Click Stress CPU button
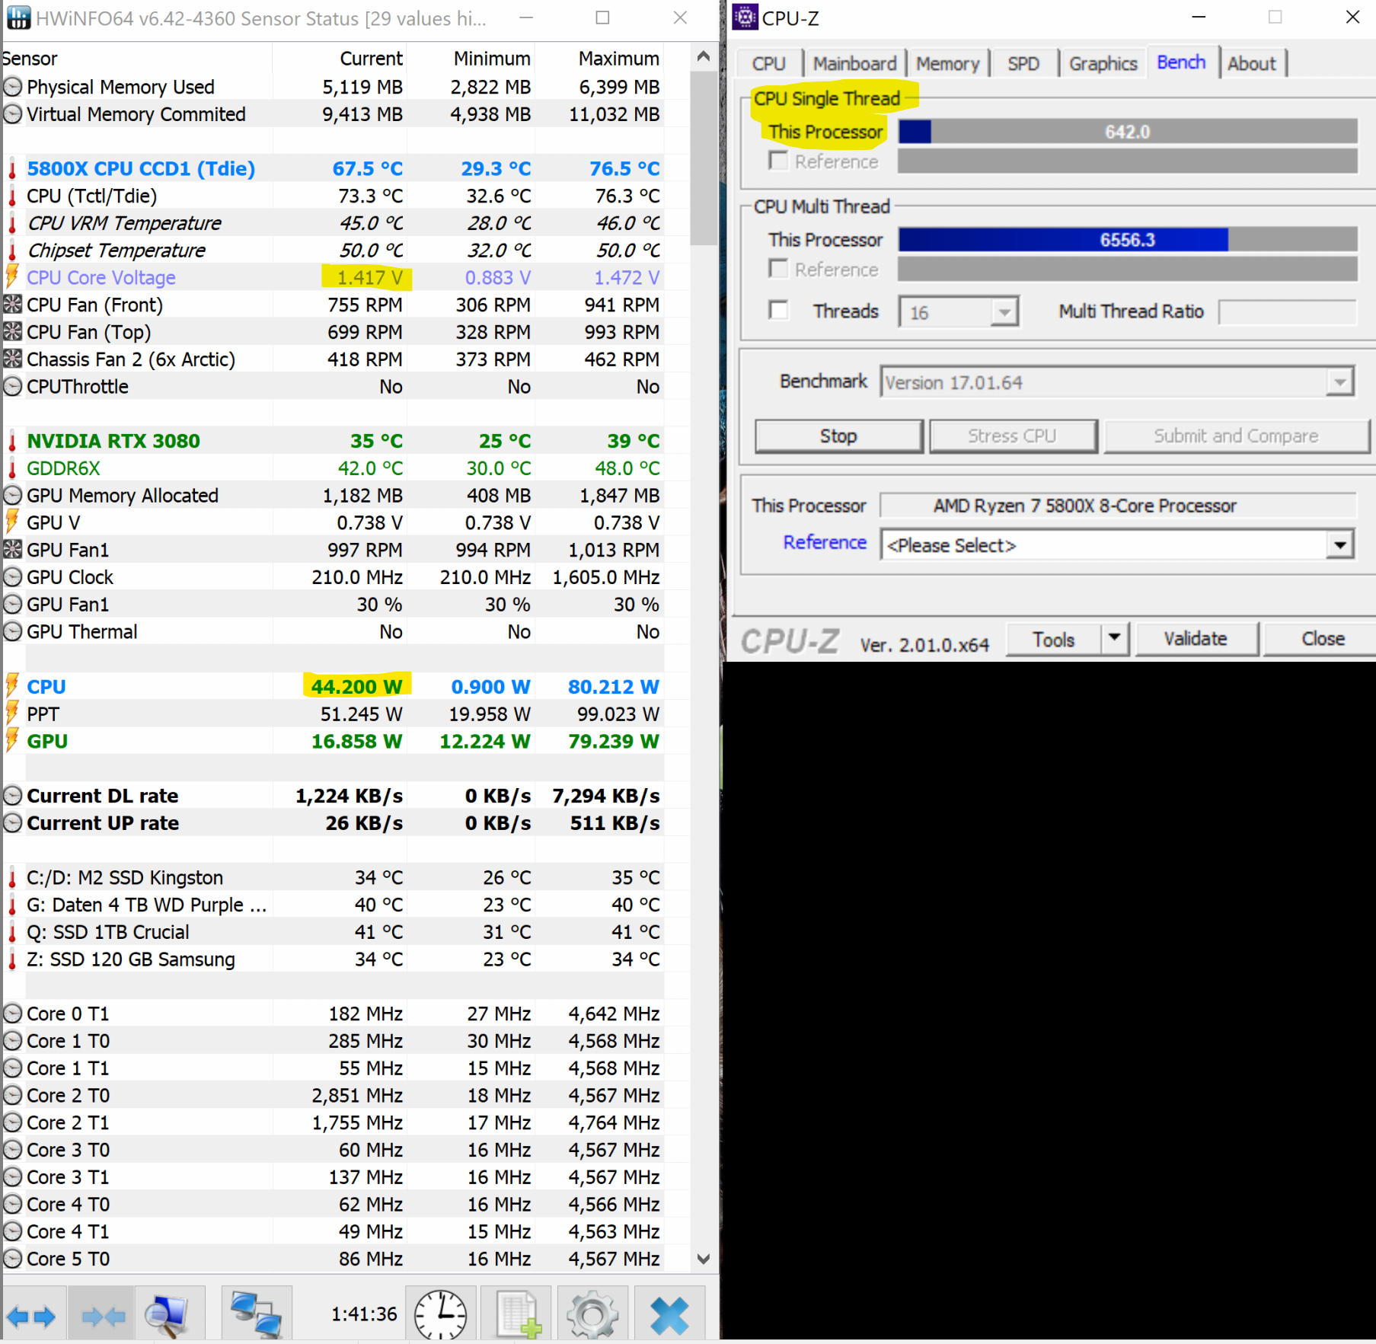 1012,436
